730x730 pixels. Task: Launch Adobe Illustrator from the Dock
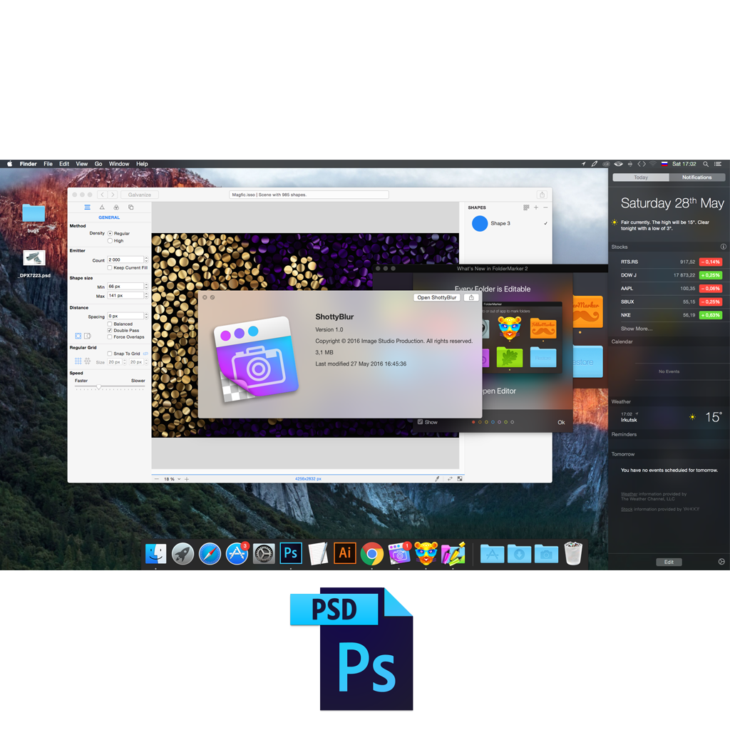tap(345, 553)
